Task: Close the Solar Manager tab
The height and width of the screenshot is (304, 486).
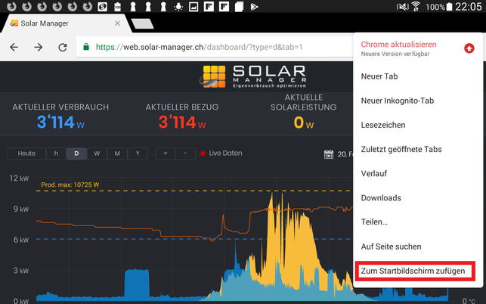Action: [x=117, y=23]
